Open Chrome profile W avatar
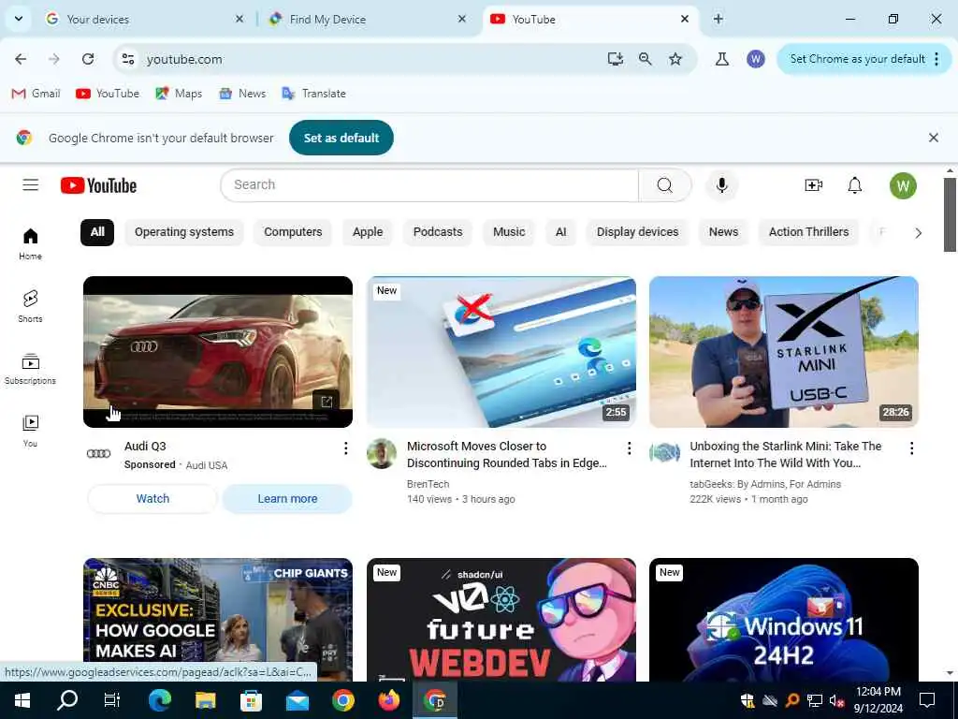The image size is (958, 719). 756,59
